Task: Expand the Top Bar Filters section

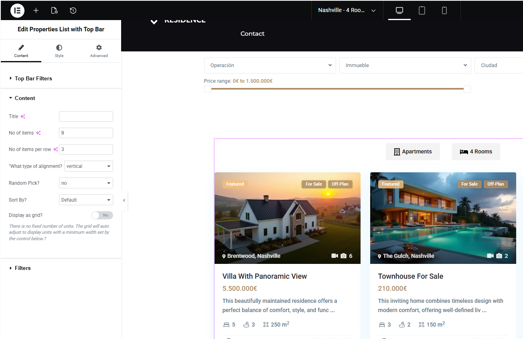Action: click(x=33, y=78)
